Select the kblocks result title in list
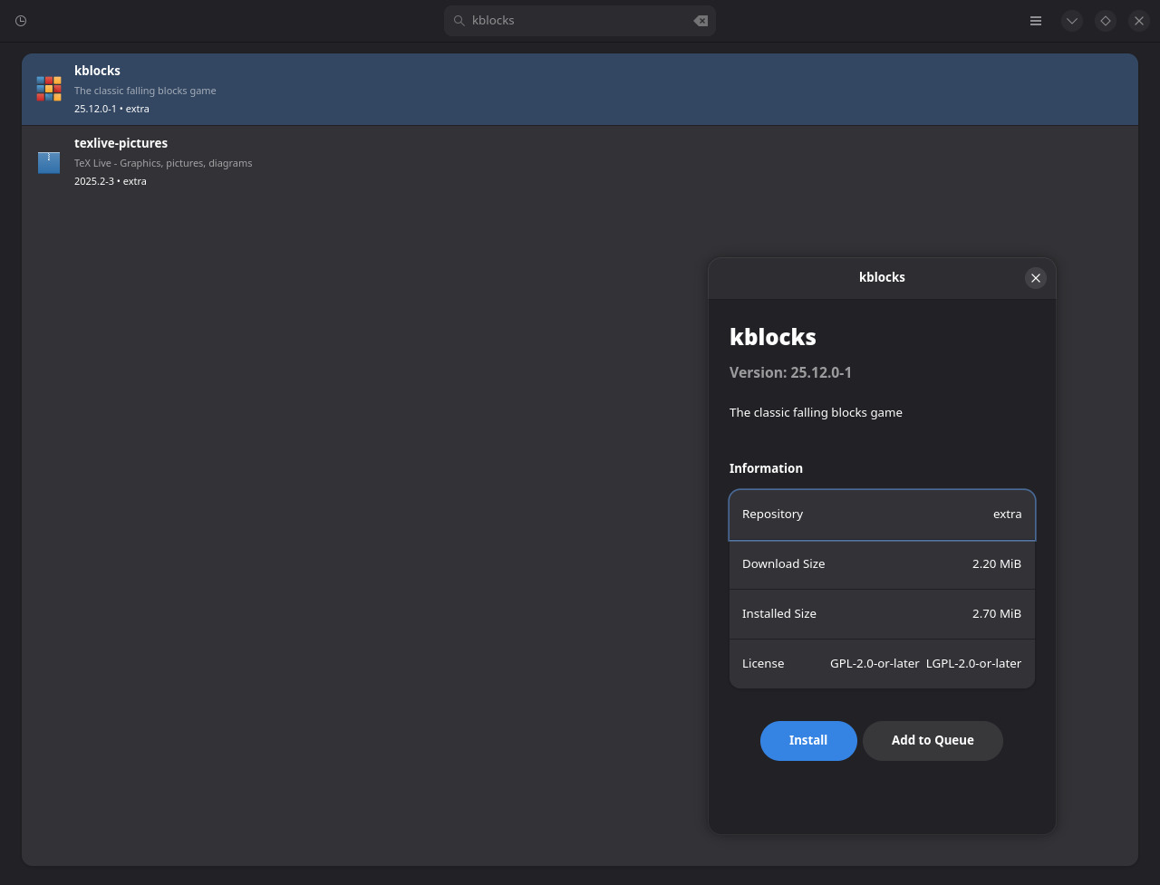1160x885 pixels. coord(98,71)
